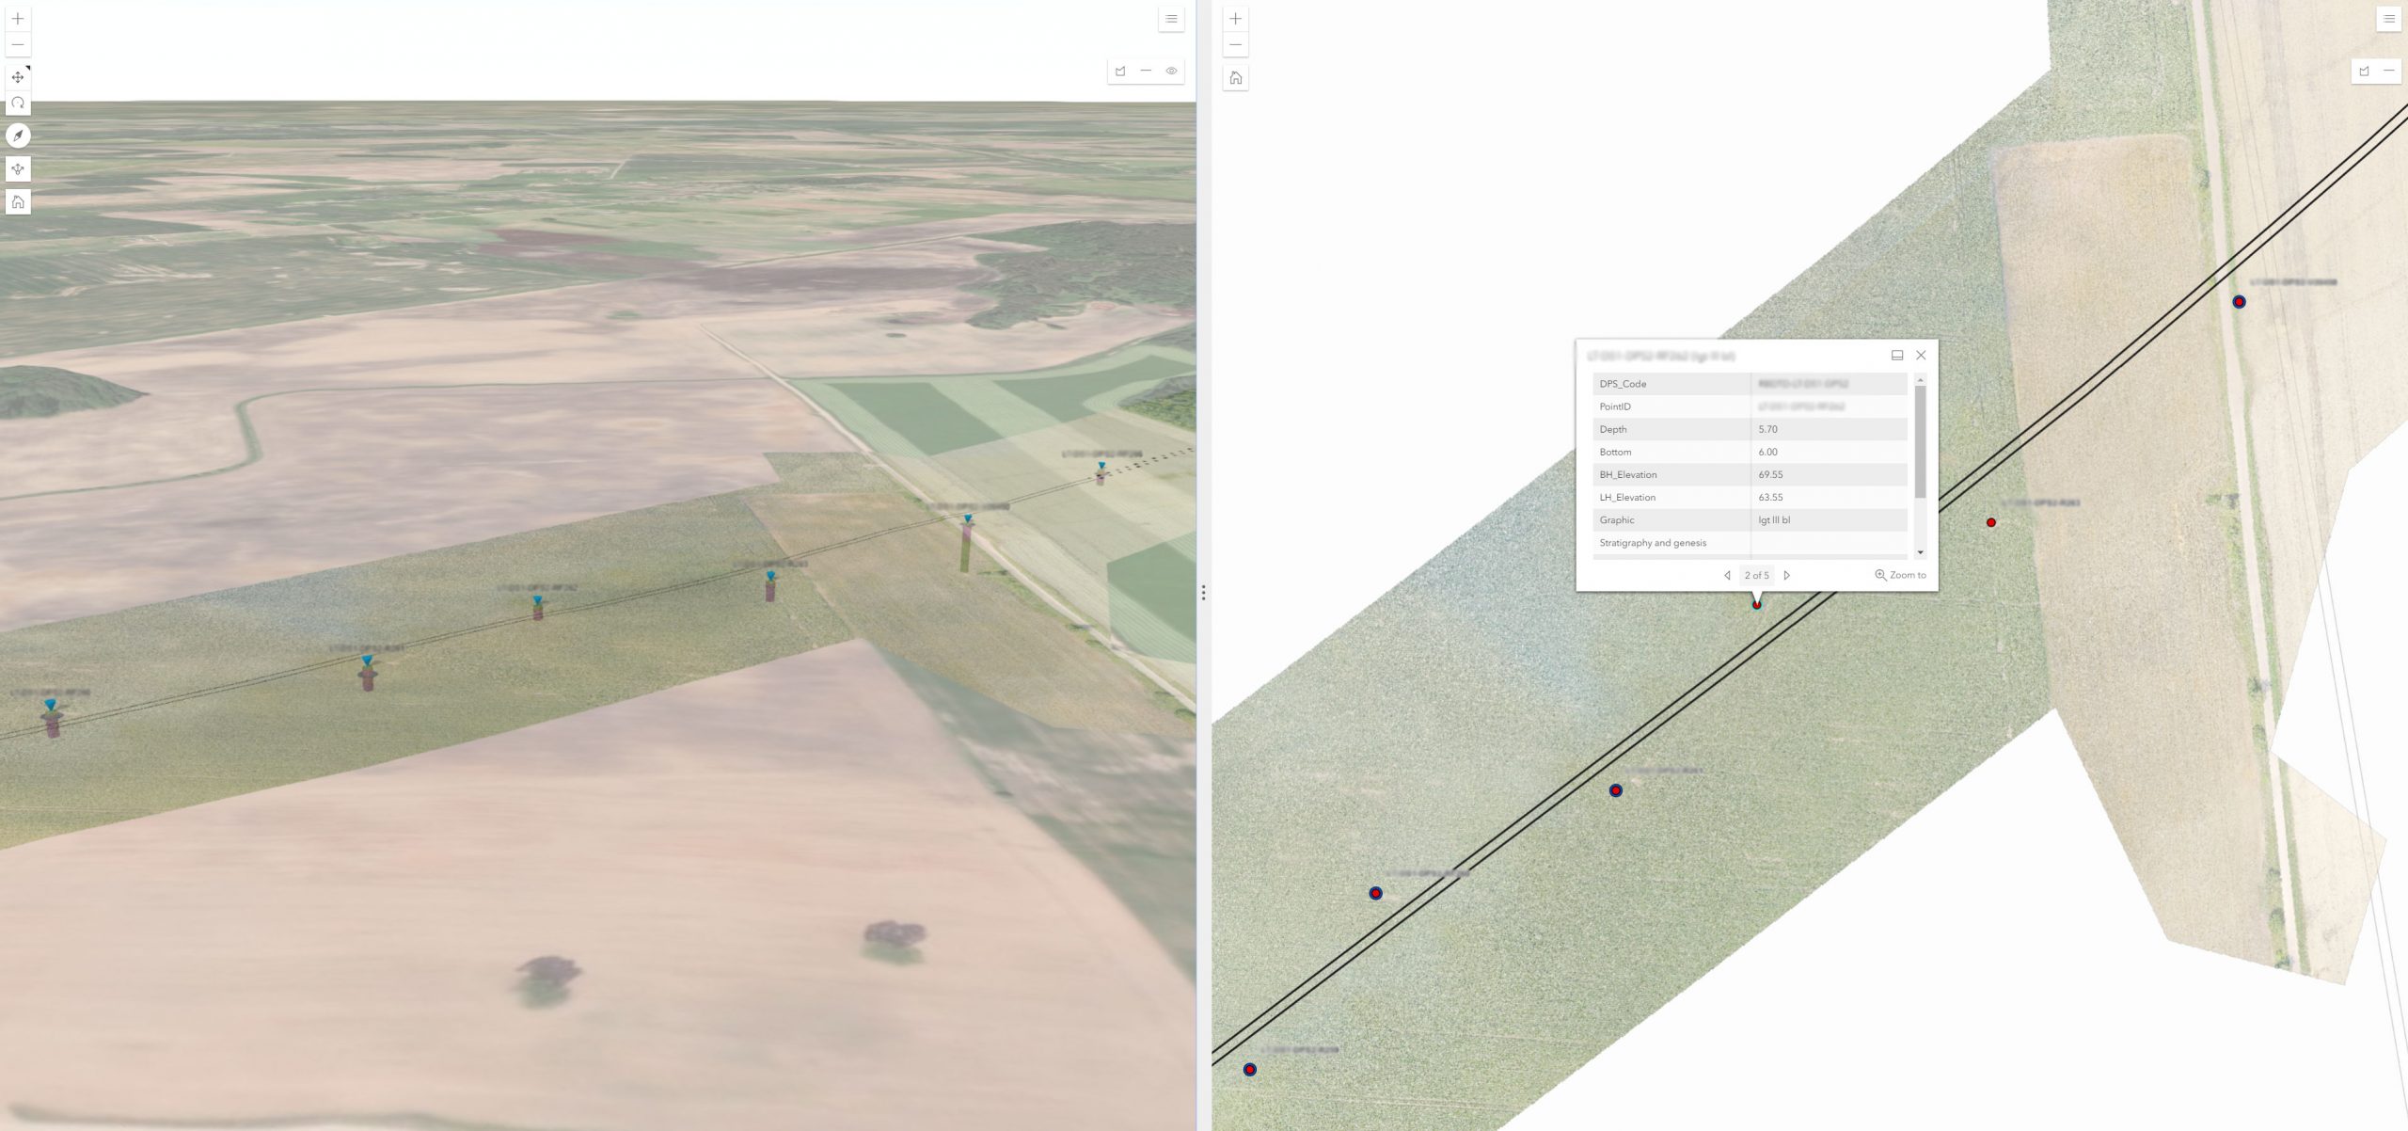Show next feature in popup
This screenshot has width=2408, height=1131.
coord(1786,575)
